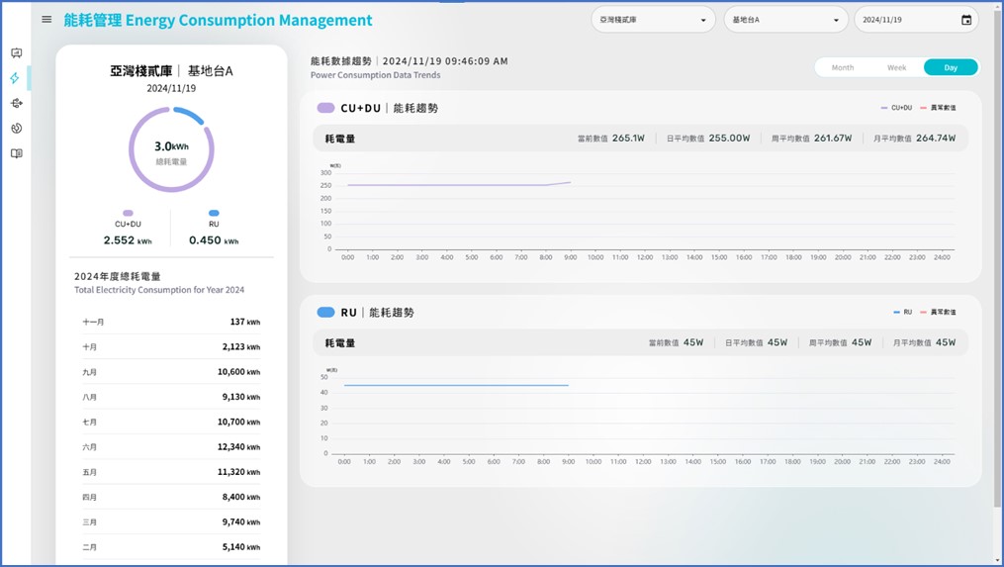Expand the 亞灣棧貳庫 site dropdown
Screen dimensions: 1004x567
653,20
